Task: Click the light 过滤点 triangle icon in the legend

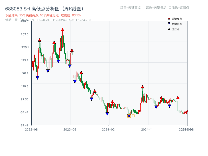Action: [x=170, y=28]
